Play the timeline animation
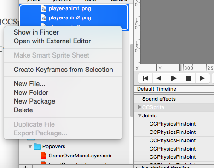 coord(202,78)
